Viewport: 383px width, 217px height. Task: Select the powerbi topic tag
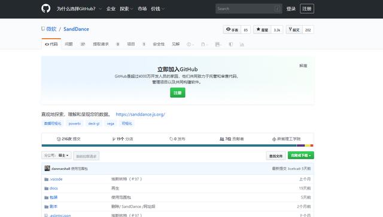click(74, 123)
